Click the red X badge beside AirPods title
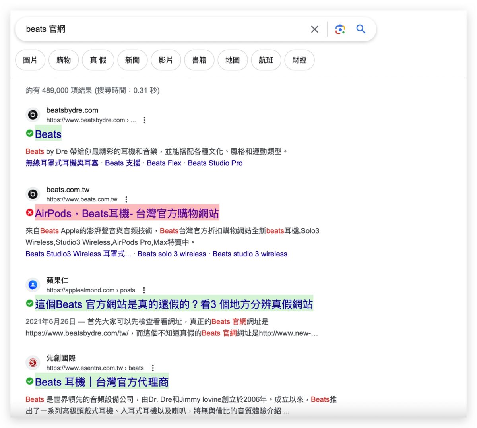 pyautogui.click(x=30, y=213)
